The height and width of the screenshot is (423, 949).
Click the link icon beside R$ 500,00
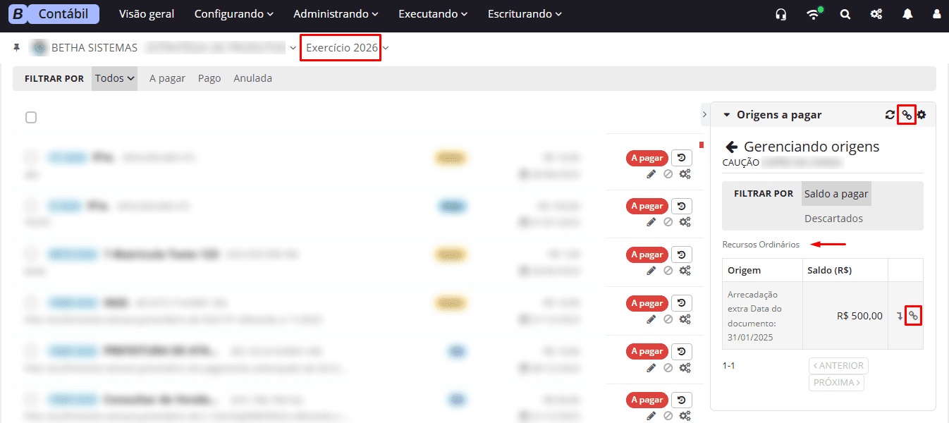pyautogui.click(x=913, y=315)
